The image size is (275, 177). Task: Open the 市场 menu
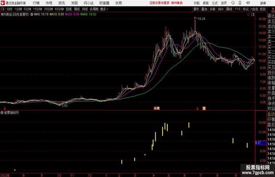(49, 3)
